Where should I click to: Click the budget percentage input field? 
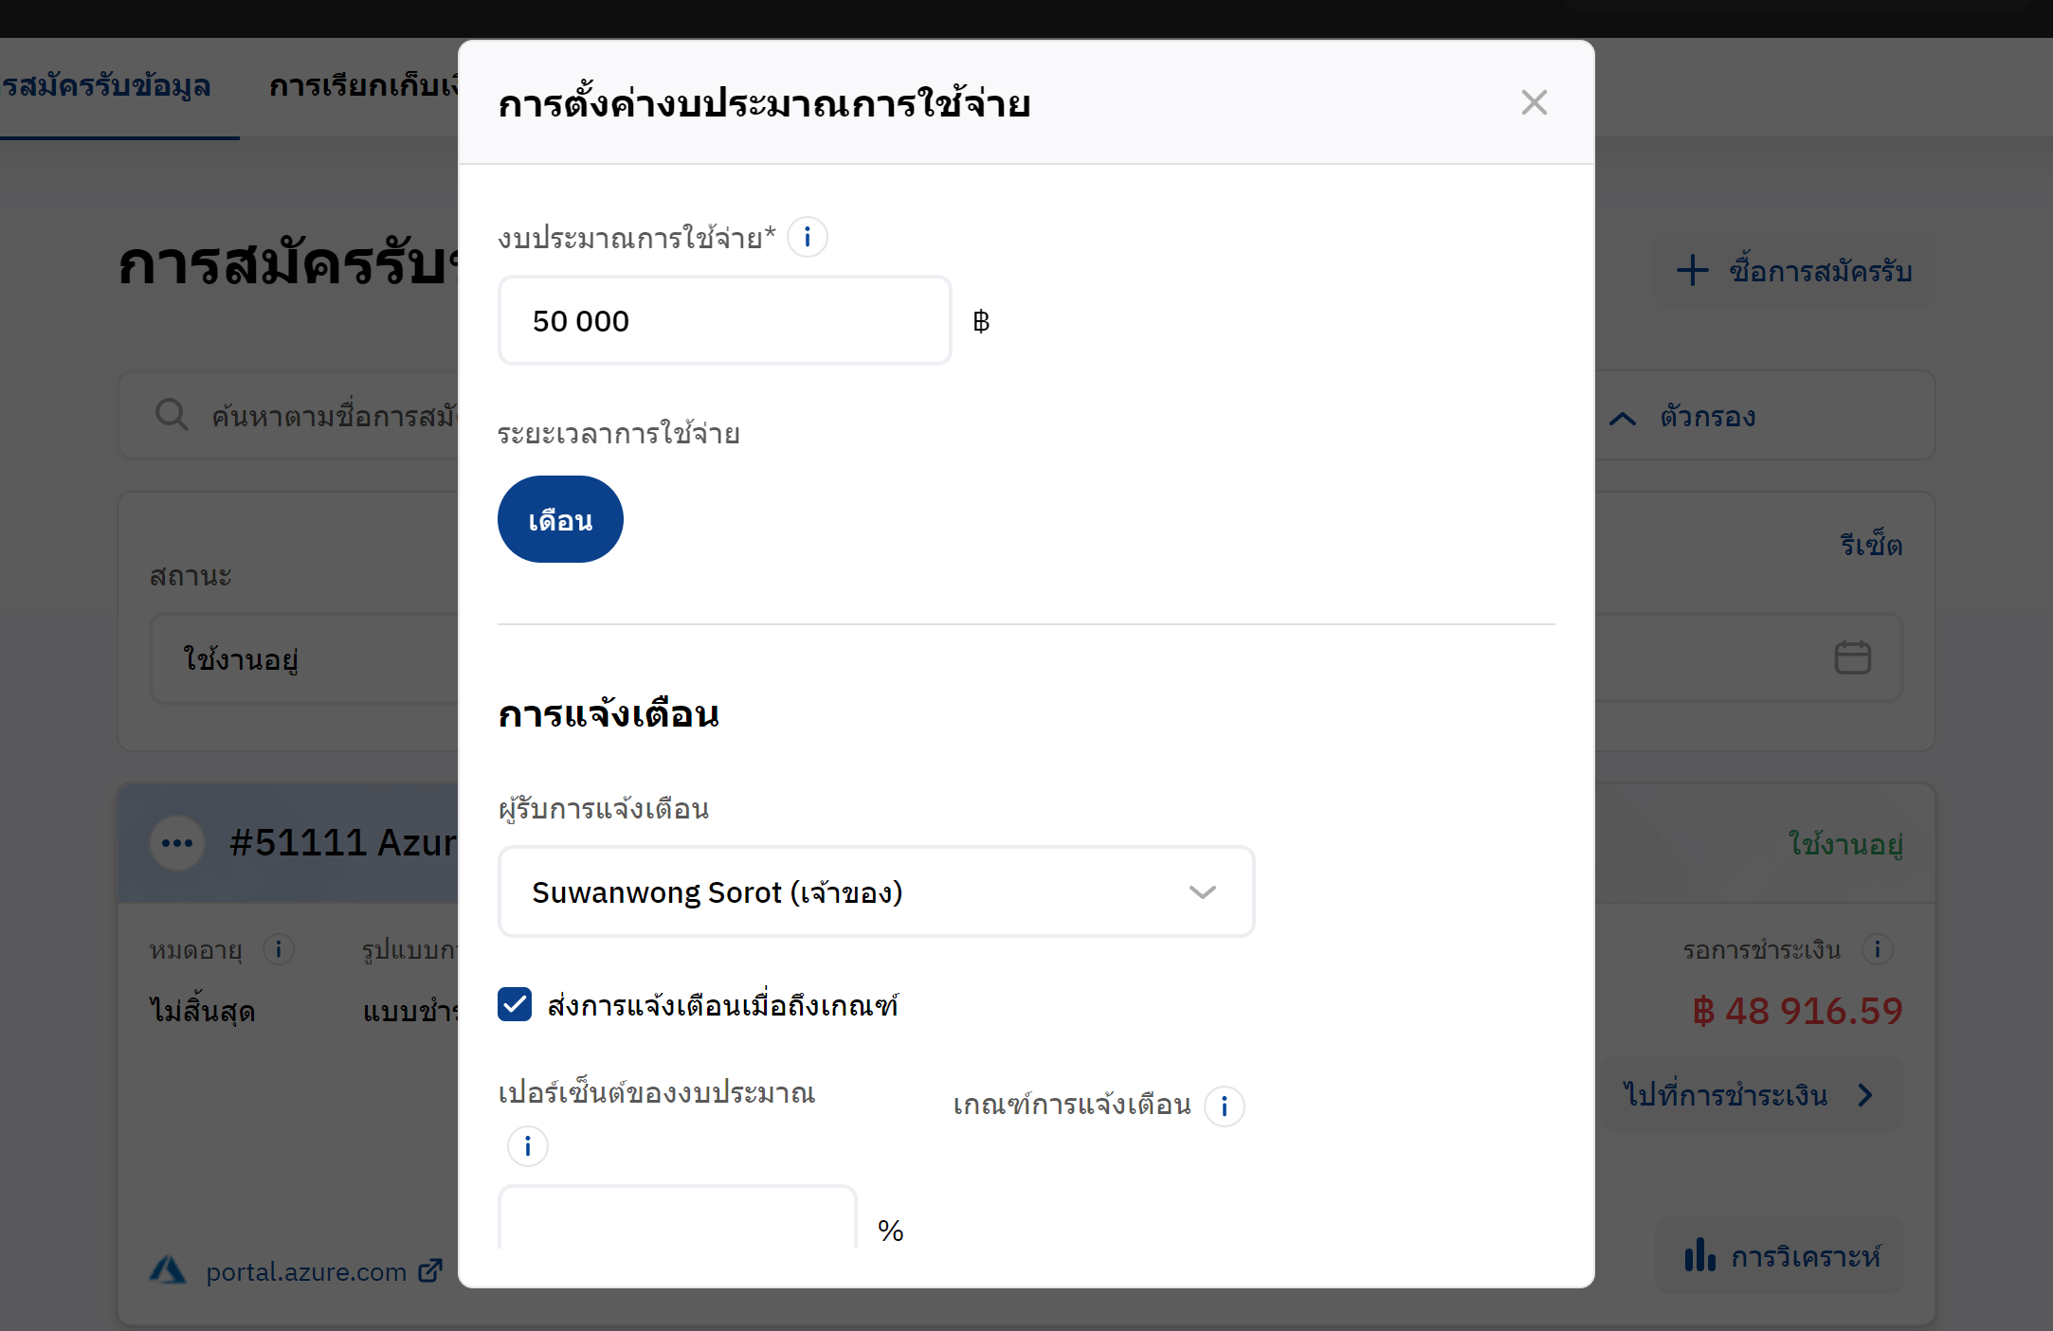[x=677, y=1220]
